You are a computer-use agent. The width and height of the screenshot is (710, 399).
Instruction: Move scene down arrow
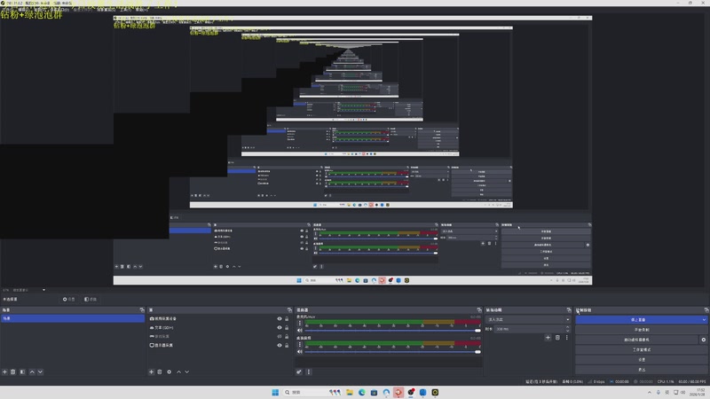[x=40, y=372]
